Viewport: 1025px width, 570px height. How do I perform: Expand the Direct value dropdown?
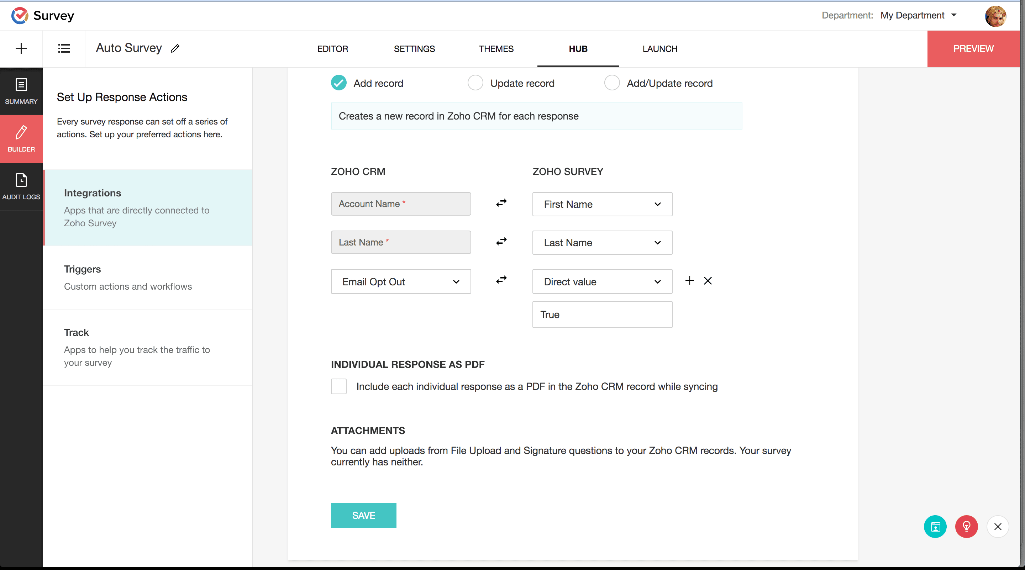point(602,281)
